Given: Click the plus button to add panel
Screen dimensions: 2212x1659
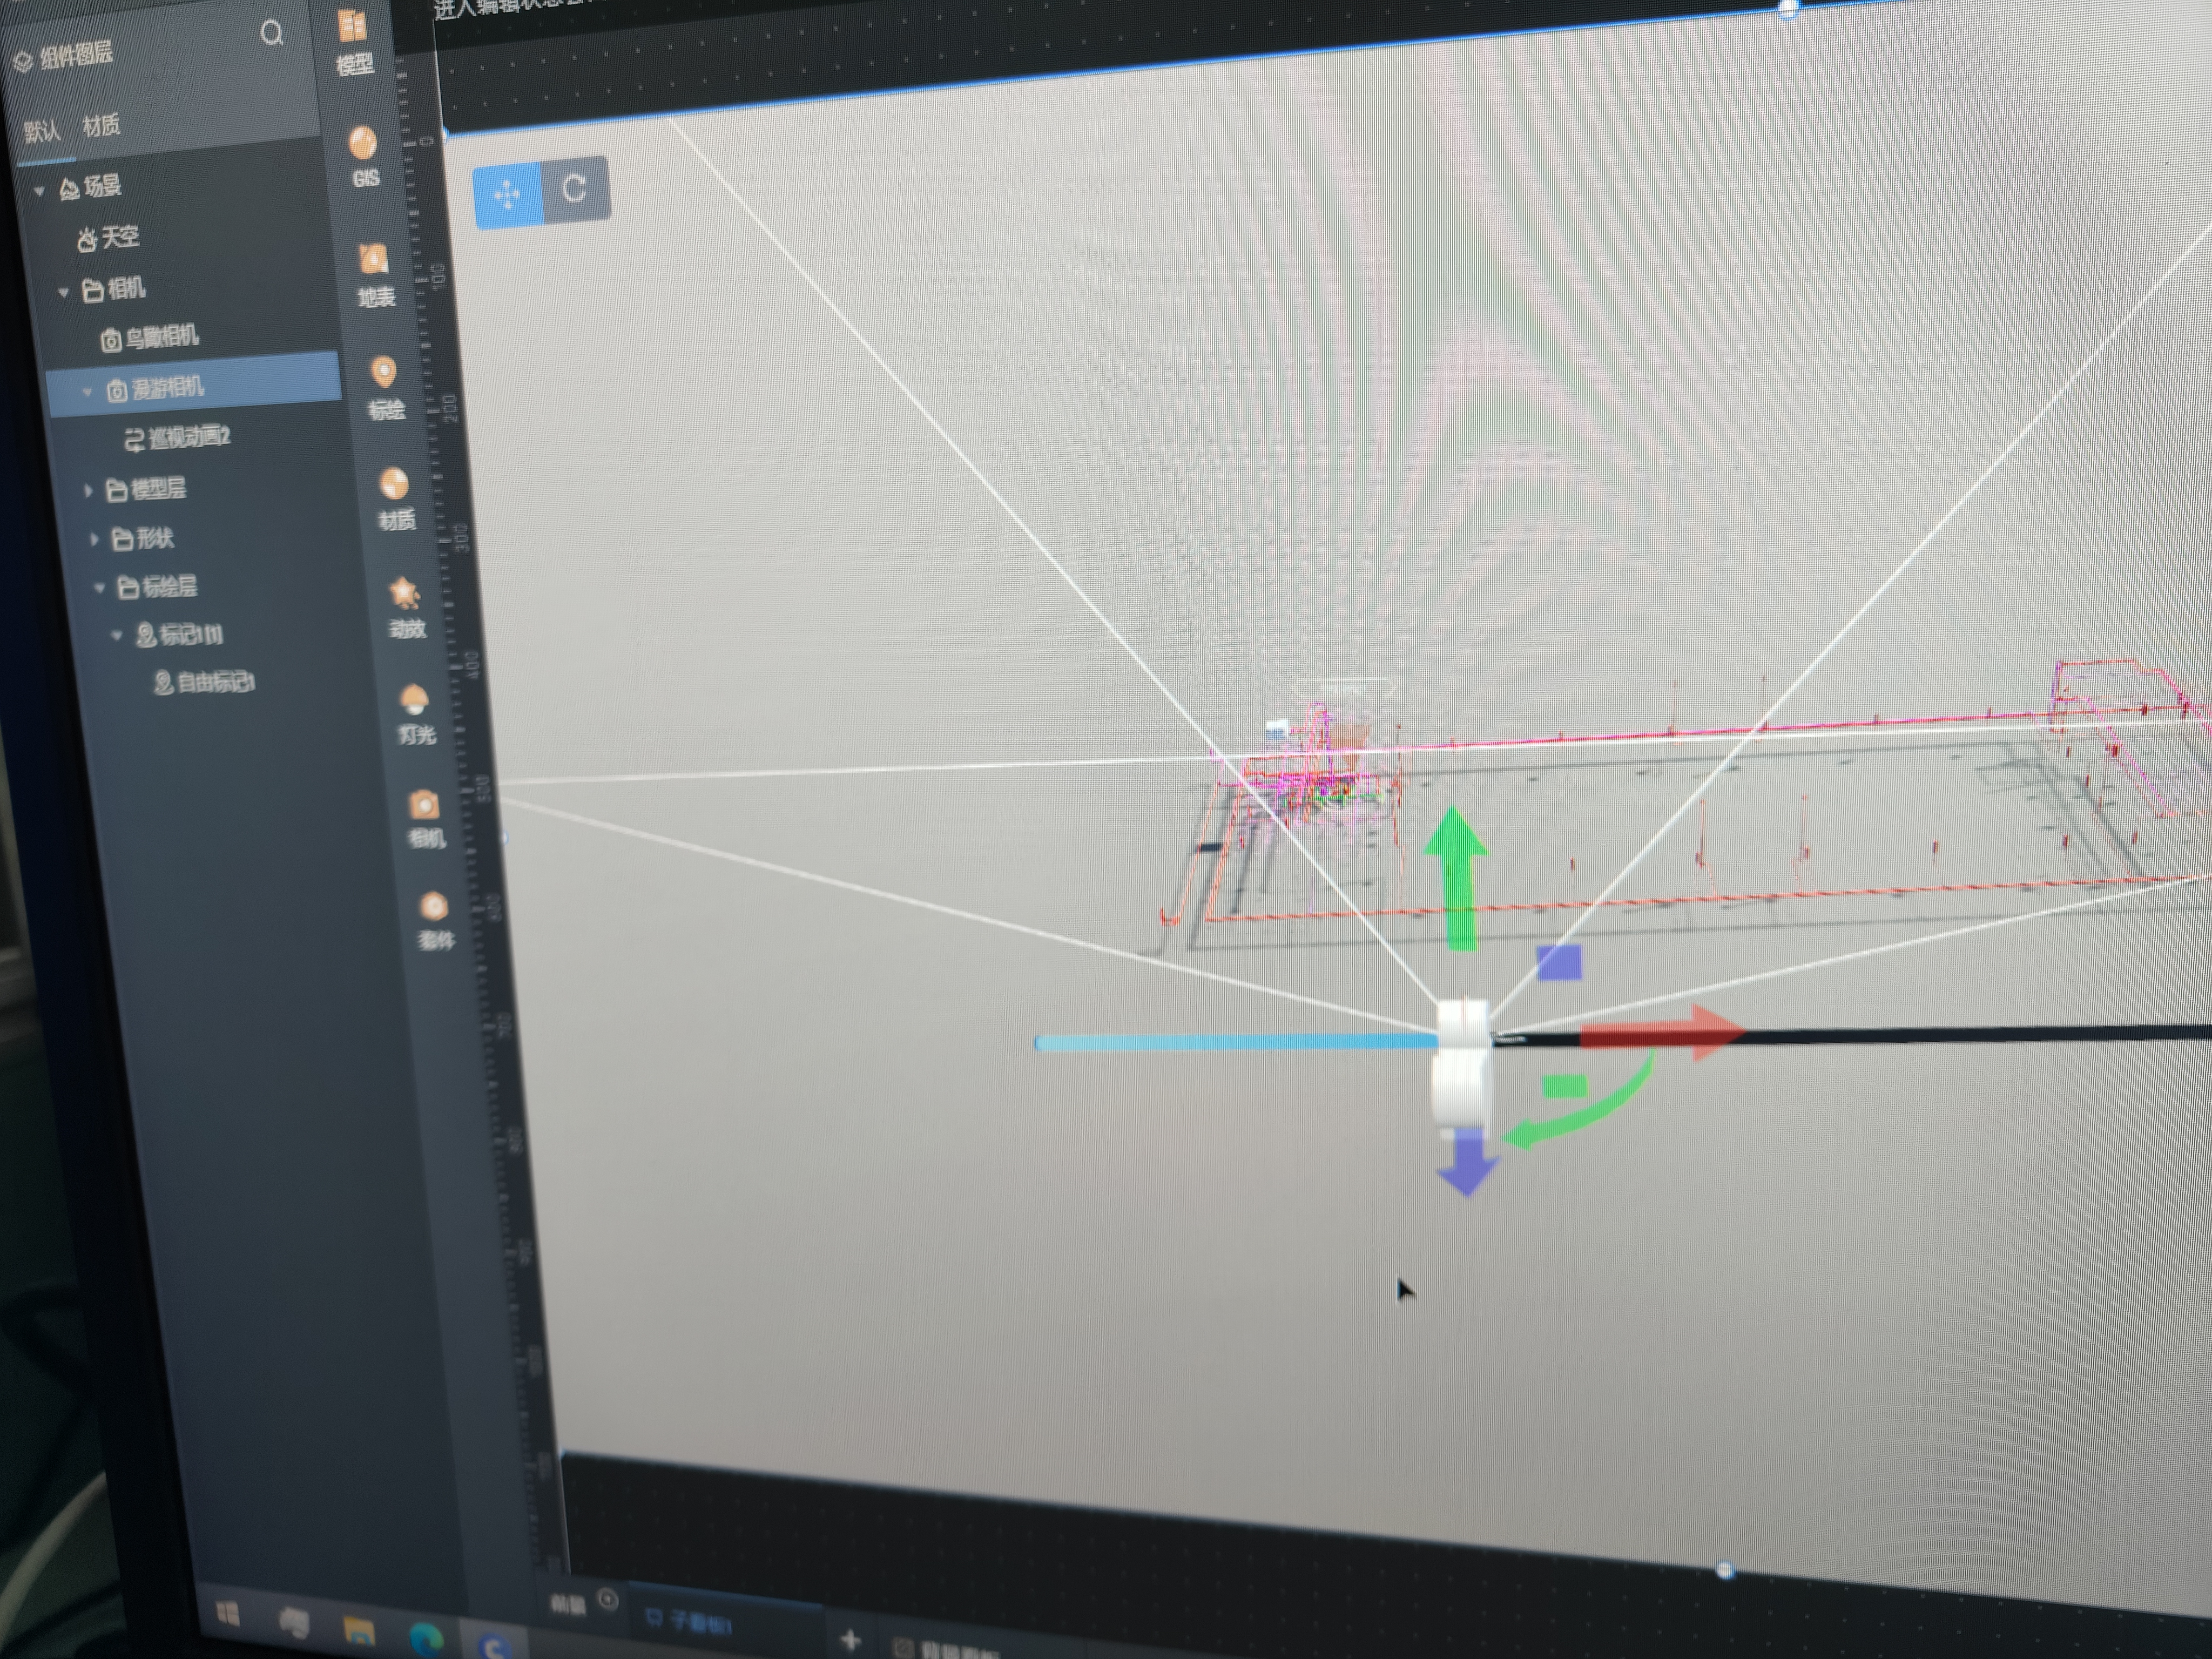Looking at the screenshot, I should tap(850, 1640).
